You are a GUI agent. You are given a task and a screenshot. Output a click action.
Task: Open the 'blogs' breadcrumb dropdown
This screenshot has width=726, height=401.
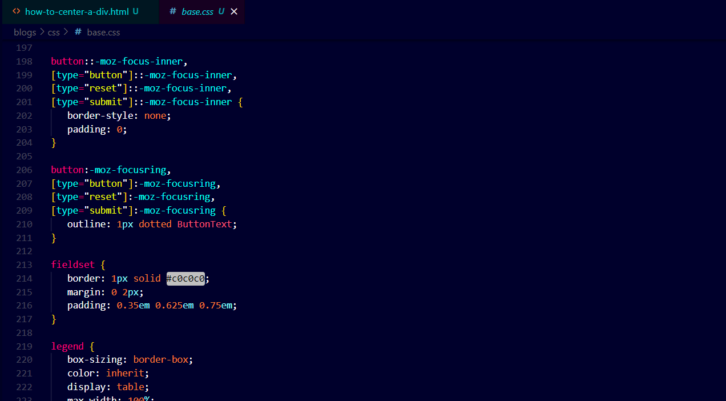25,32
